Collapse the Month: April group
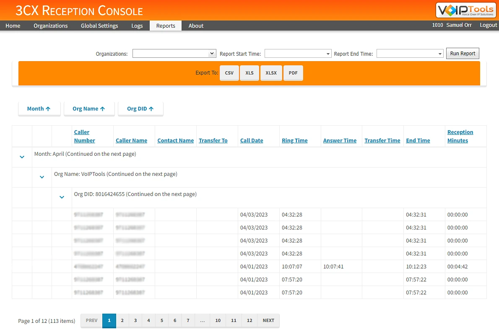 click(22, 157)
